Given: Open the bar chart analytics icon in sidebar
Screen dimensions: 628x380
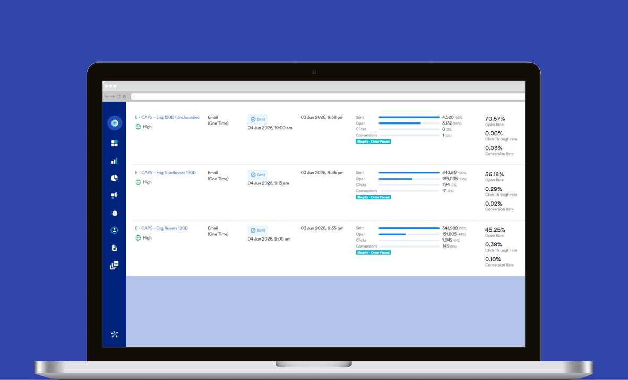Looking at the screenshot, I should click(115, 161).
